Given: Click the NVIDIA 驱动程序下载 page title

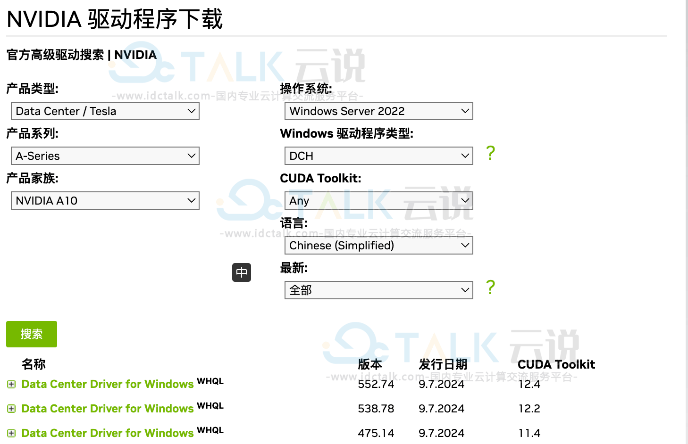Looking at the screenshot, I should pyautogui.click(x=115, y=19).
